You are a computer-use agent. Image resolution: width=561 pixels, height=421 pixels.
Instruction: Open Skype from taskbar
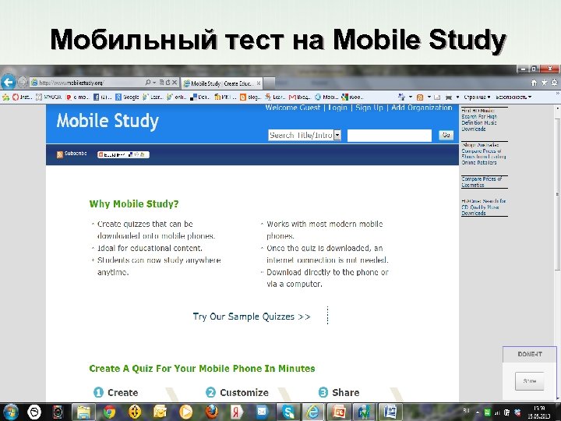288,412
